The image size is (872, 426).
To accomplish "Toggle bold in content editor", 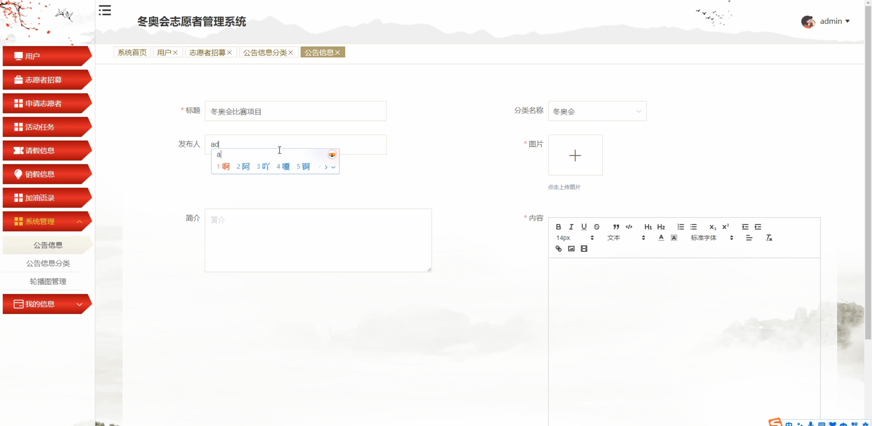I will tap(558, 227).
